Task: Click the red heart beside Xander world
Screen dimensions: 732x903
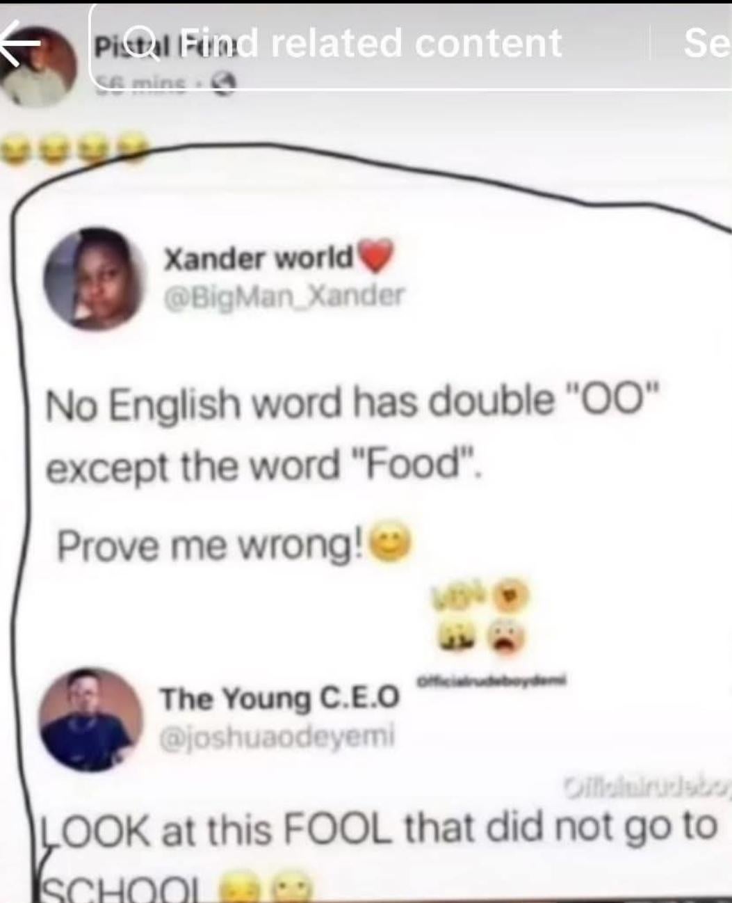Action: [x=375, y=257]
